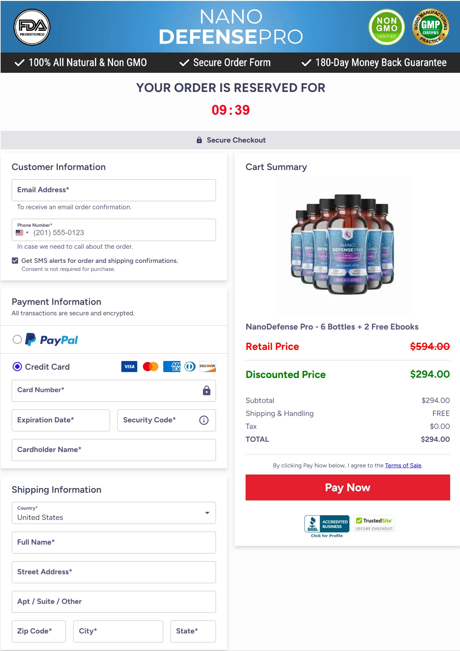Click the Diners Club icon

189,367
